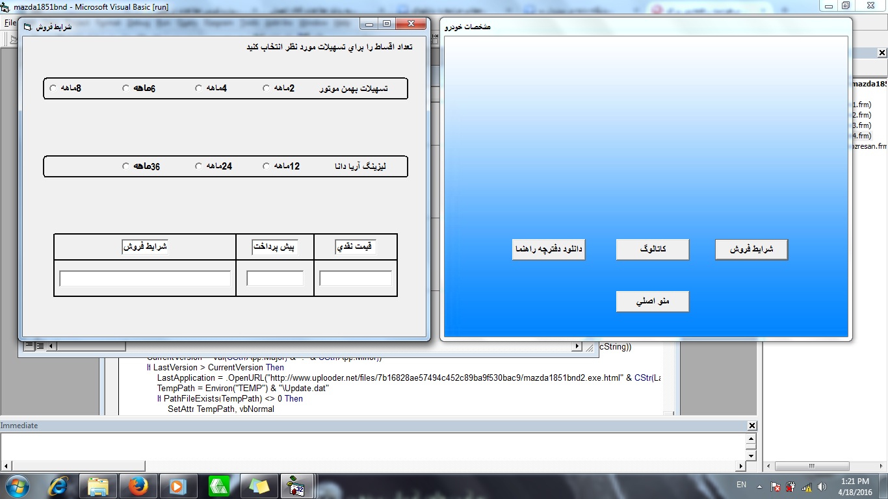The height and width of the screenshot is (499, 888).
Task: Open the File menu
Action: click(x=10, y=23)
